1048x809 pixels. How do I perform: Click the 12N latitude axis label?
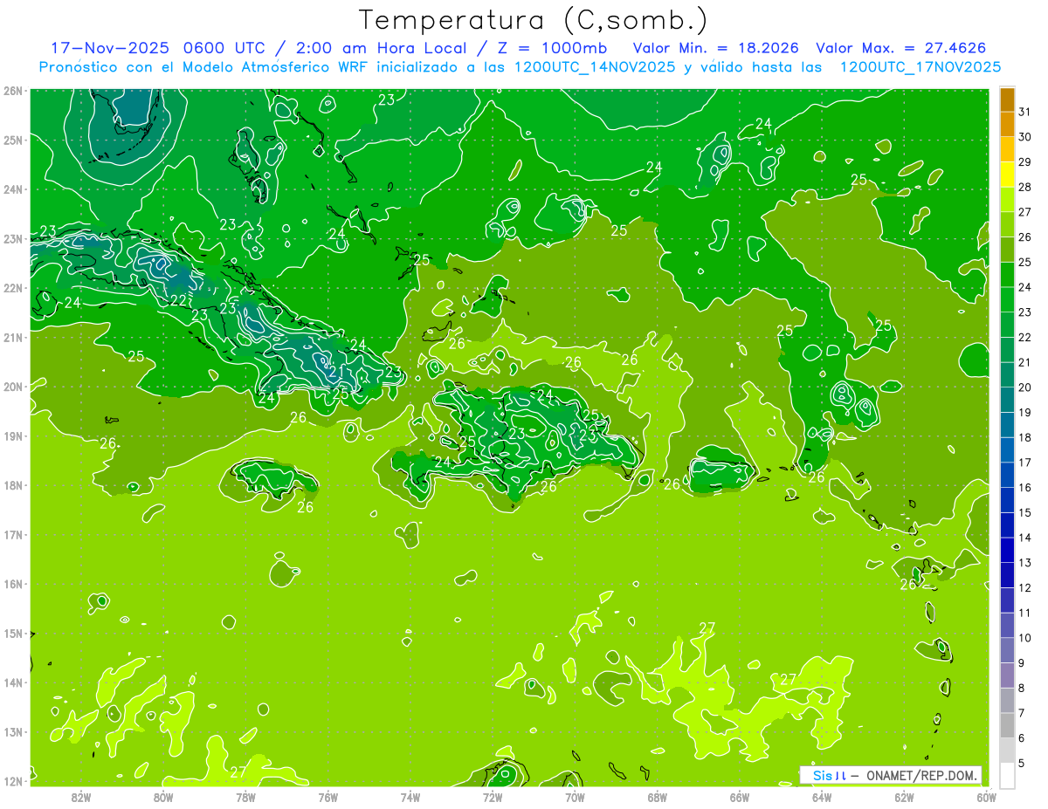pyautogui.click(x=13, y=781)
